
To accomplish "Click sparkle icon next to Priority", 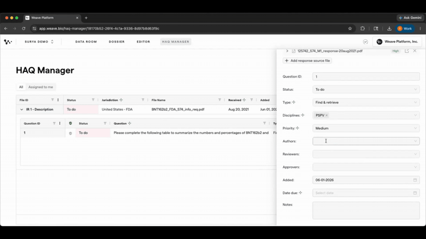I will [298, 128].
